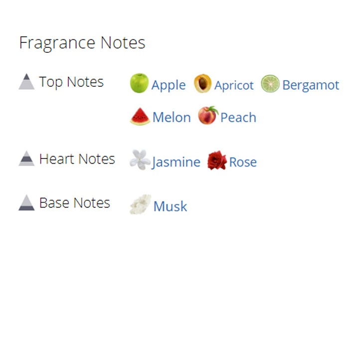Open the Musk note link
The height and width of the screenshot is (359, 359).
pos(170,206)
